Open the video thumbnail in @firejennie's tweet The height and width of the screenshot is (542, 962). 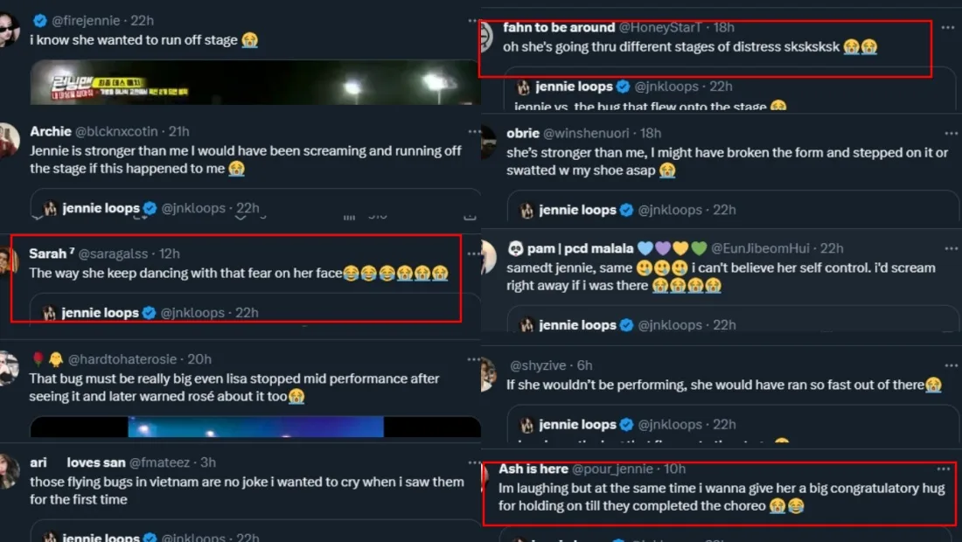click(x=254, y=83)
